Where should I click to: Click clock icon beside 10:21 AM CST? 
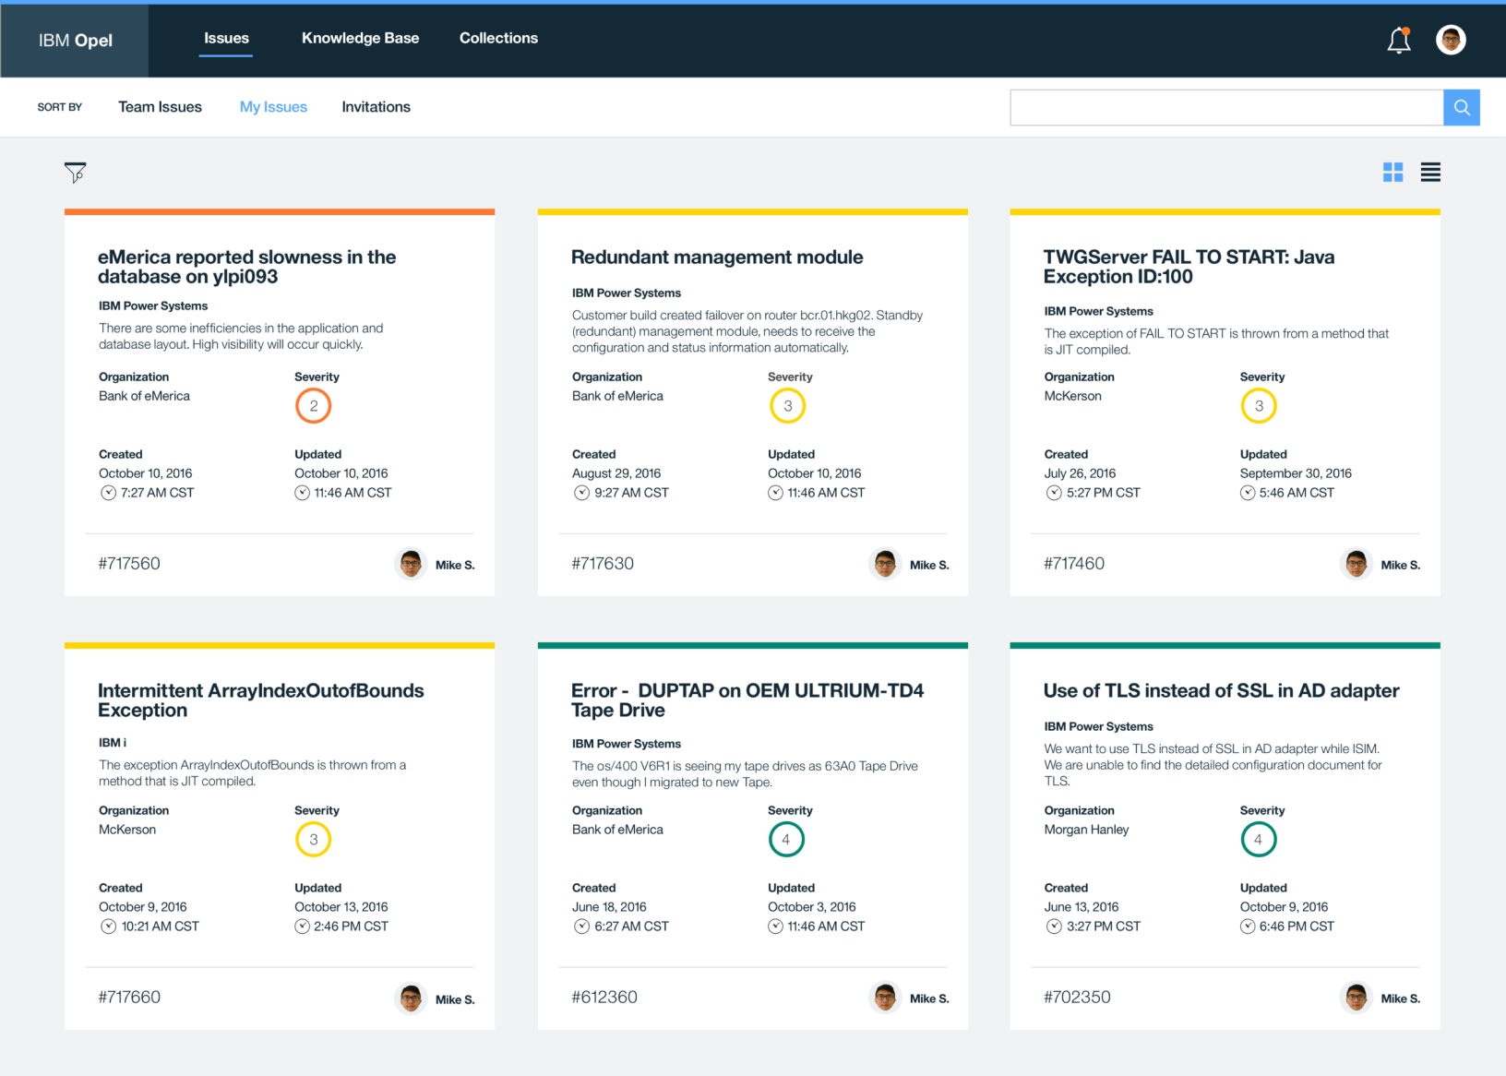109,927
